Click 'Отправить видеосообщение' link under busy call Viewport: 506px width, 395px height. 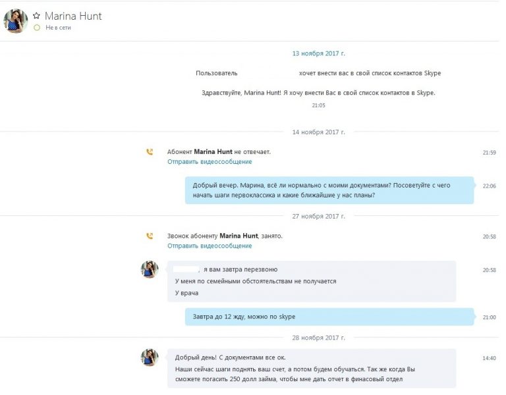coord(210,246)
